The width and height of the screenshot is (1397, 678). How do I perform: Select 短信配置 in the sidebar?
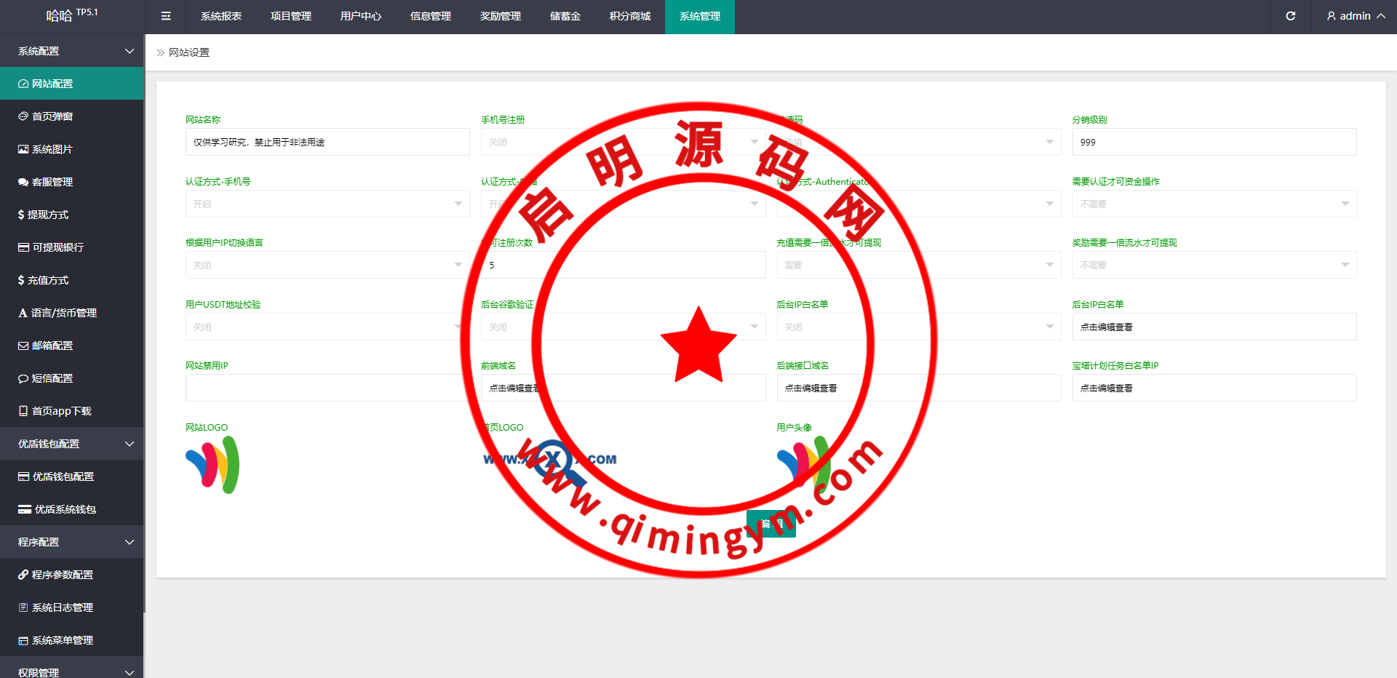(x=52, y=378)
